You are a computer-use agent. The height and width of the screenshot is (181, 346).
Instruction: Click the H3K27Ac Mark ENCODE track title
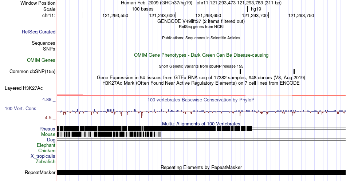(201, 83)
